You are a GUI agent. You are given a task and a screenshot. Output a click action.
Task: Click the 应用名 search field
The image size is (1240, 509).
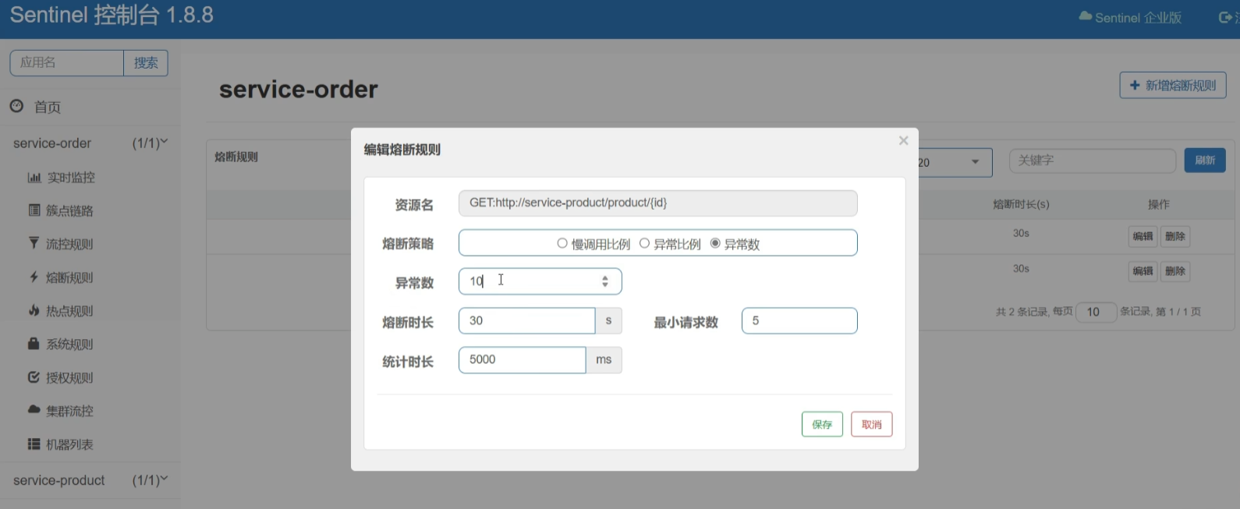click(66, 62)
